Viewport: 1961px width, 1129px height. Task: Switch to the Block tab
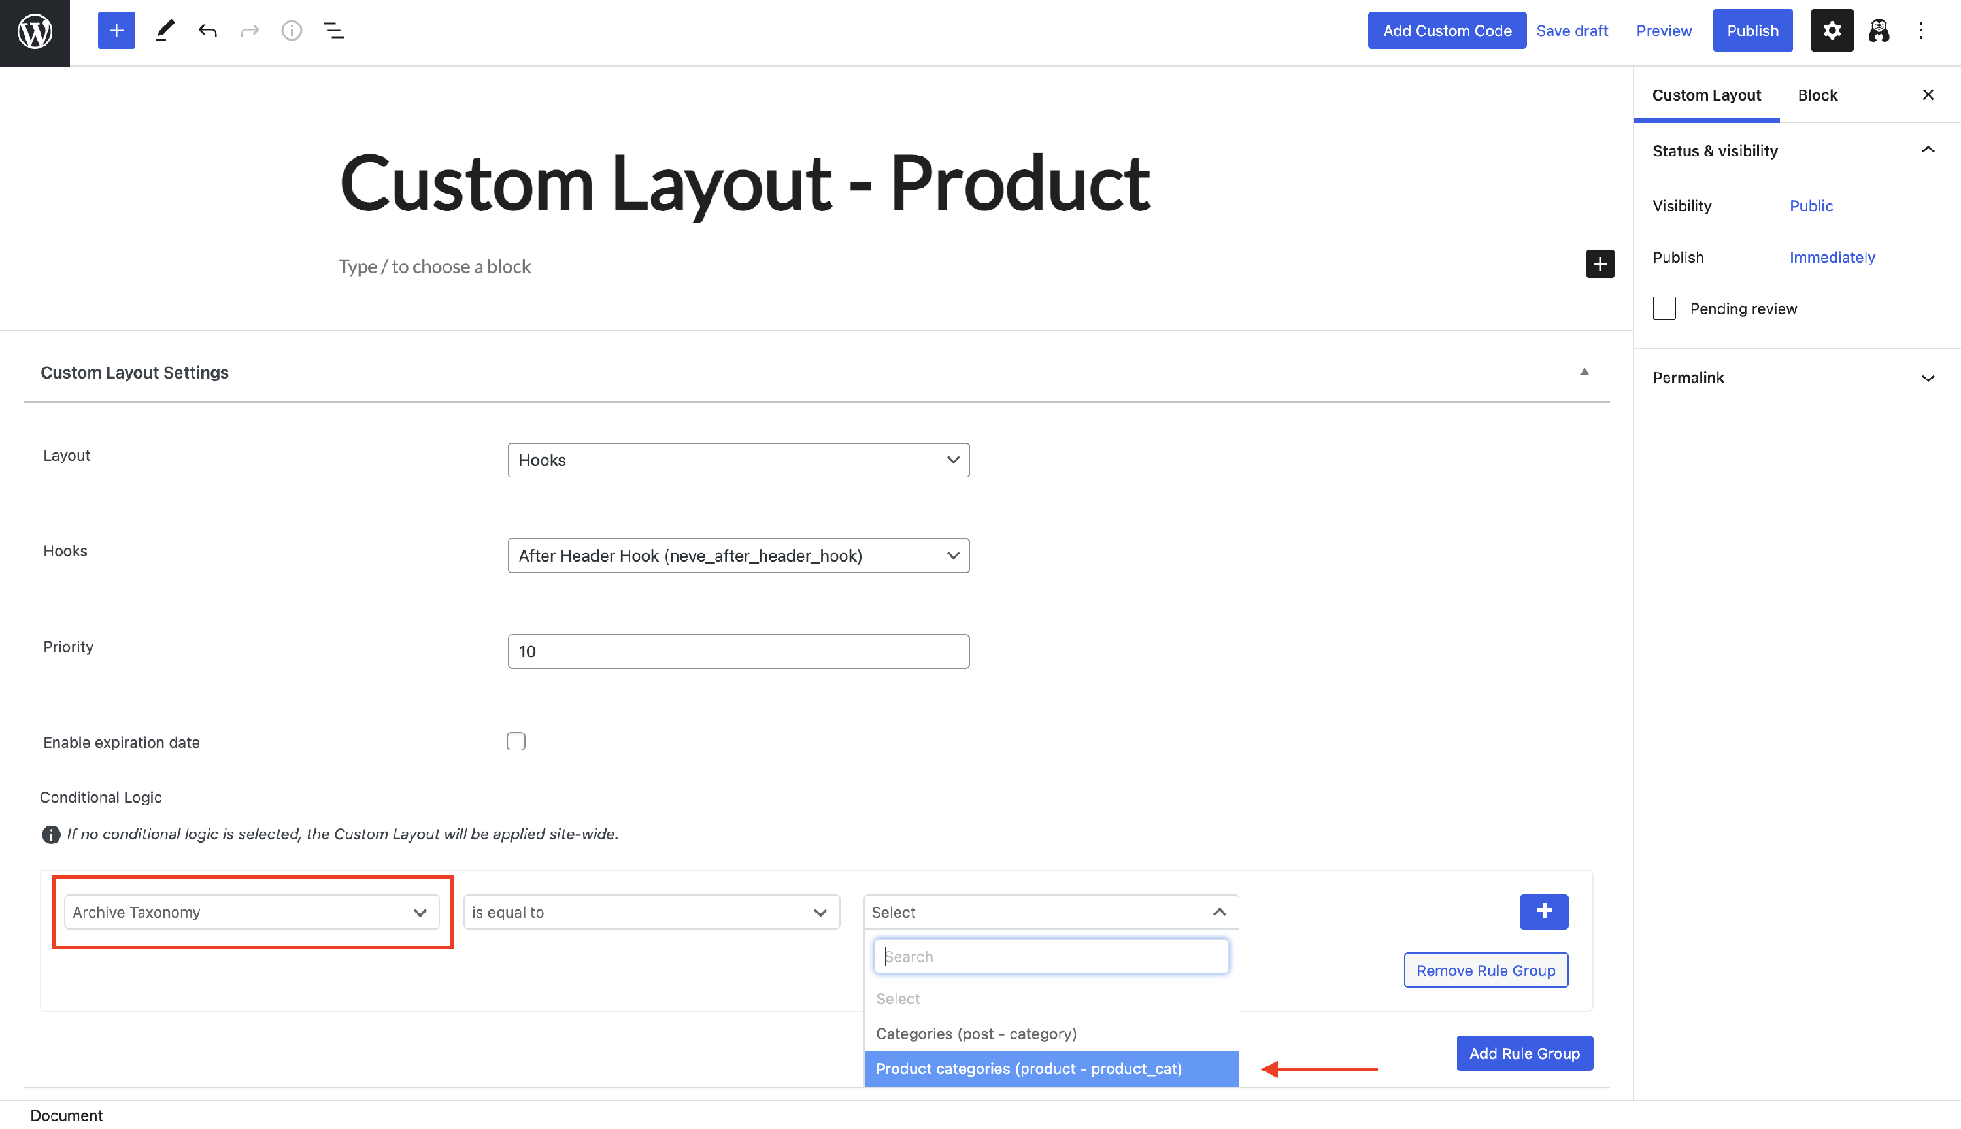tap(1818, 95)
